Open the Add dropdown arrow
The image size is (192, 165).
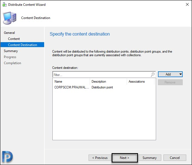pos(180,74)
